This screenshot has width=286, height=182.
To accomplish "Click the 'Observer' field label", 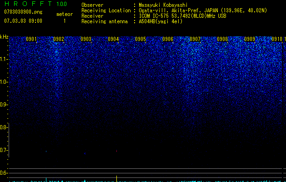I will [92, 5].
